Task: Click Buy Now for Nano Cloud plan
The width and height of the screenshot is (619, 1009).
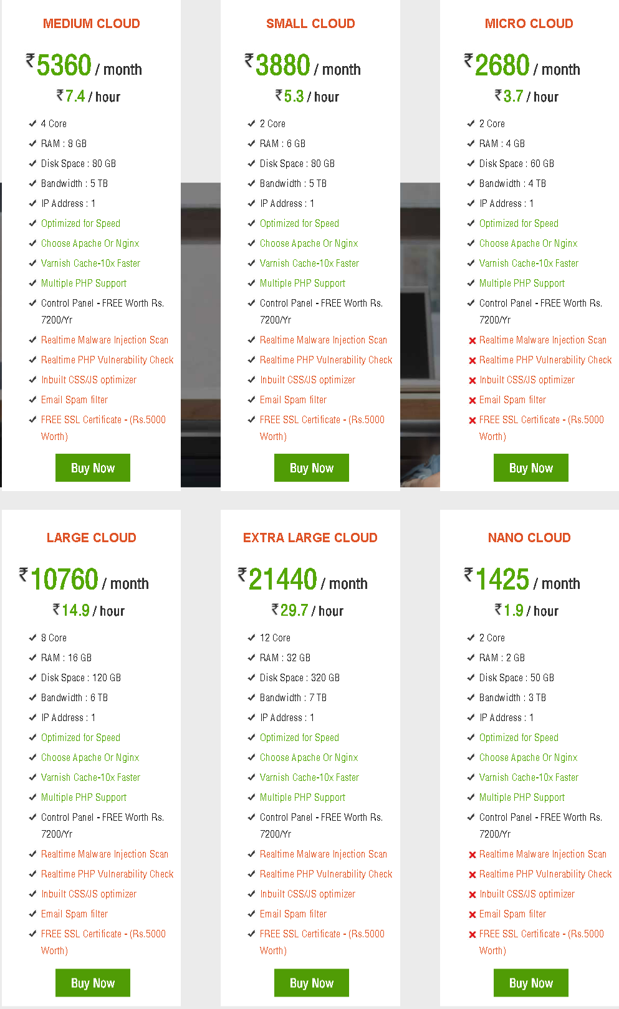Action: [x=531, y=982]
